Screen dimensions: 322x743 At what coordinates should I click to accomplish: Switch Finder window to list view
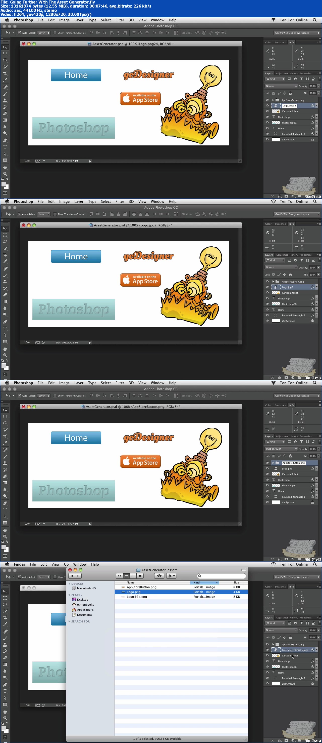pyautogui.click(x=126, y=576)
